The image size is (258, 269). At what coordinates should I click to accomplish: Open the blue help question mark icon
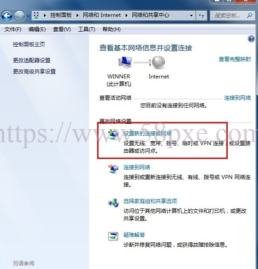(251, 39)
